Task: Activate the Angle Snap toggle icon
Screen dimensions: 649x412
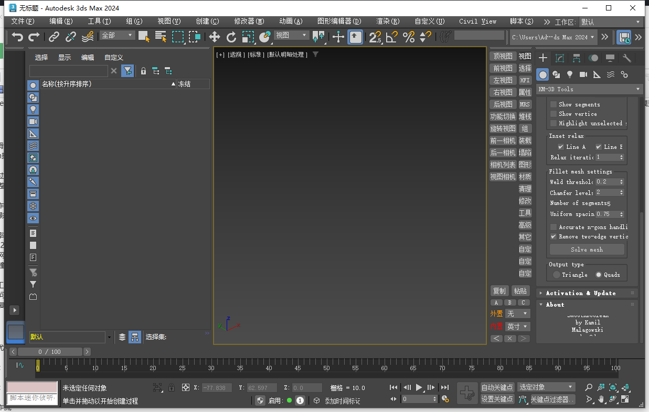Action: tap(392, 37)
